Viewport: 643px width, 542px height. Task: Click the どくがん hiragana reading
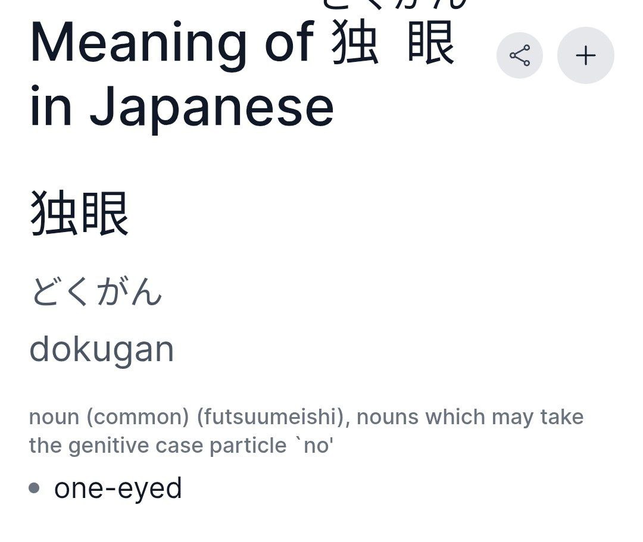click(x=96, y=291)
